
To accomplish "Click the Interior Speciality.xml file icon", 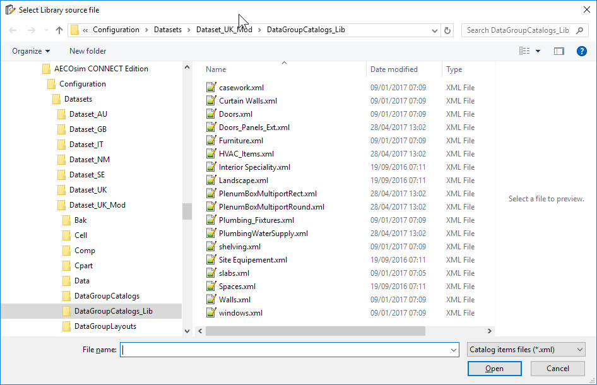I will (x=211, y=167).
